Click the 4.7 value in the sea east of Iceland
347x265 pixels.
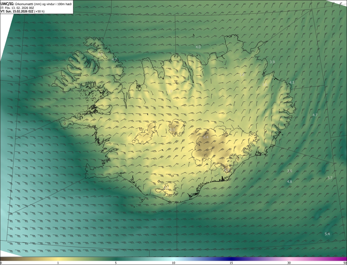click(315, 115)
